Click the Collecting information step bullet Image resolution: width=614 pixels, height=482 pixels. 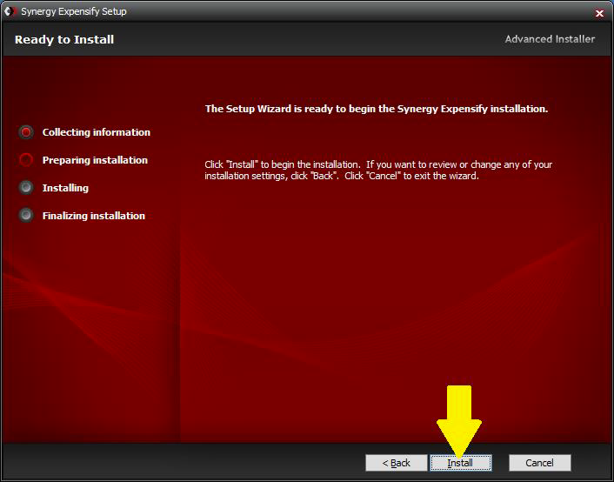point(26,132)
